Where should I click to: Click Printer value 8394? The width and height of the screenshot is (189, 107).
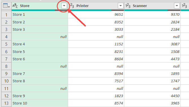(96, 73)
